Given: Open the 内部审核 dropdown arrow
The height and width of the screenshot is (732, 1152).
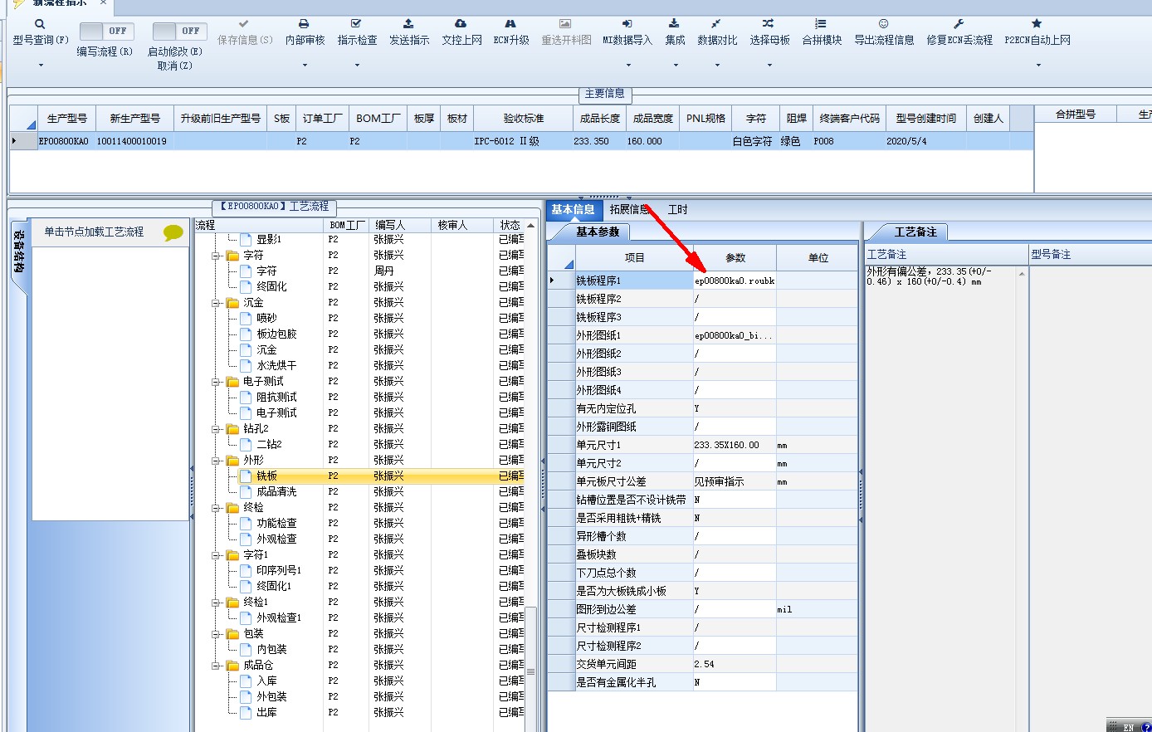Looking at the screenshot, I should 305,65.
